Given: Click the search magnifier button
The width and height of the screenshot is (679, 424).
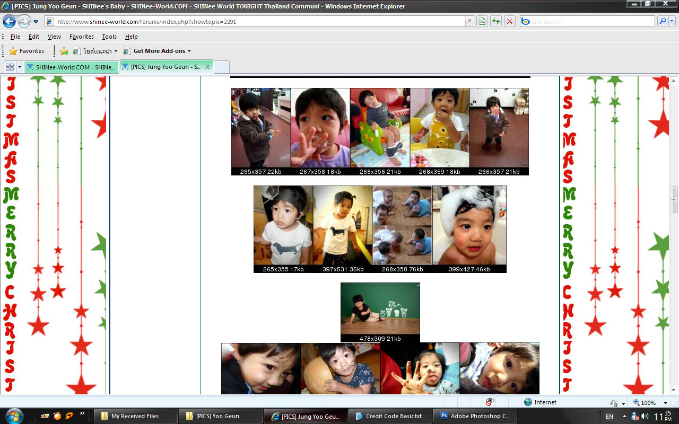Looking at the screenshot, I should (x=662, y=22).
